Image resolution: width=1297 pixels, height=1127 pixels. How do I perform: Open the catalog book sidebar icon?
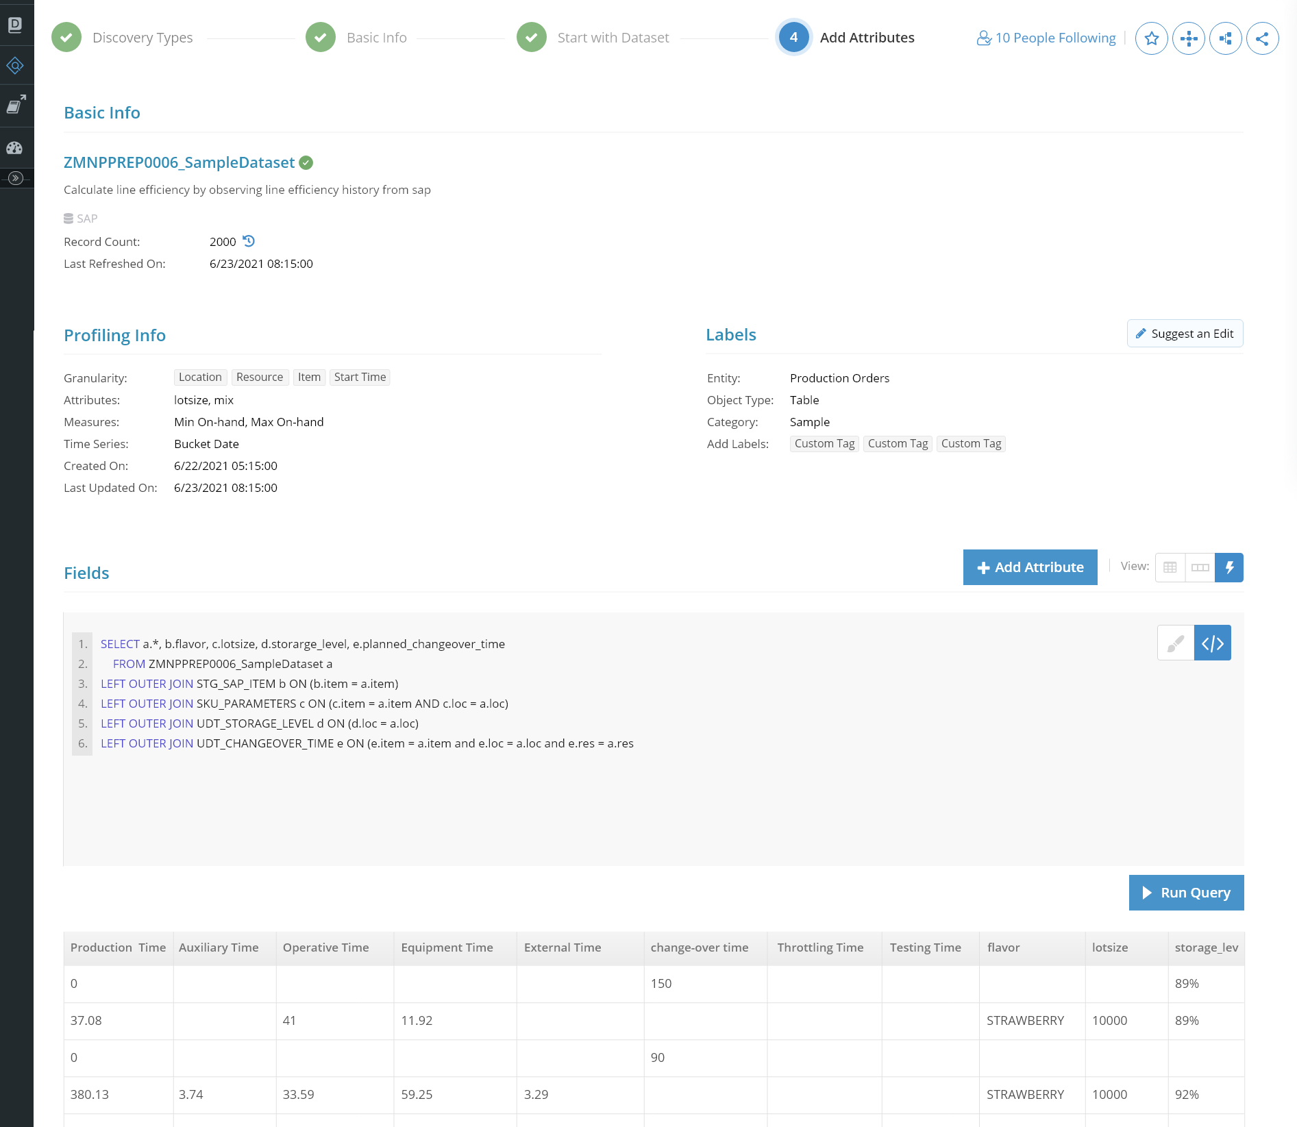15,105
